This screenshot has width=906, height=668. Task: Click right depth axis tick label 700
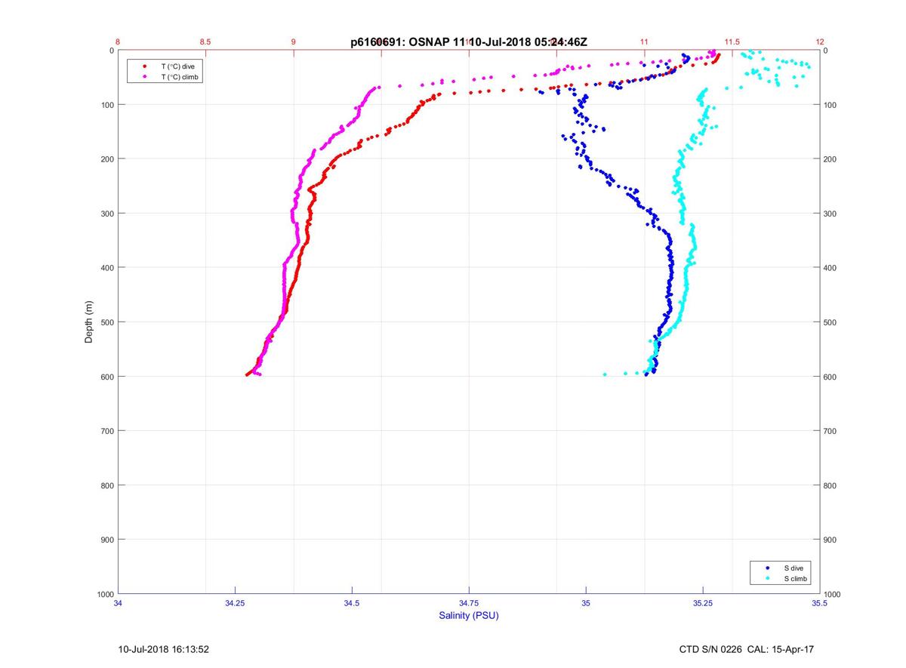coord(831,431)
